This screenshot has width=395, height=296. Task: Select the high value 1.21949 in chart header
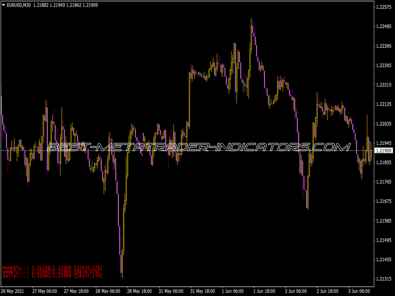[57, 5]
